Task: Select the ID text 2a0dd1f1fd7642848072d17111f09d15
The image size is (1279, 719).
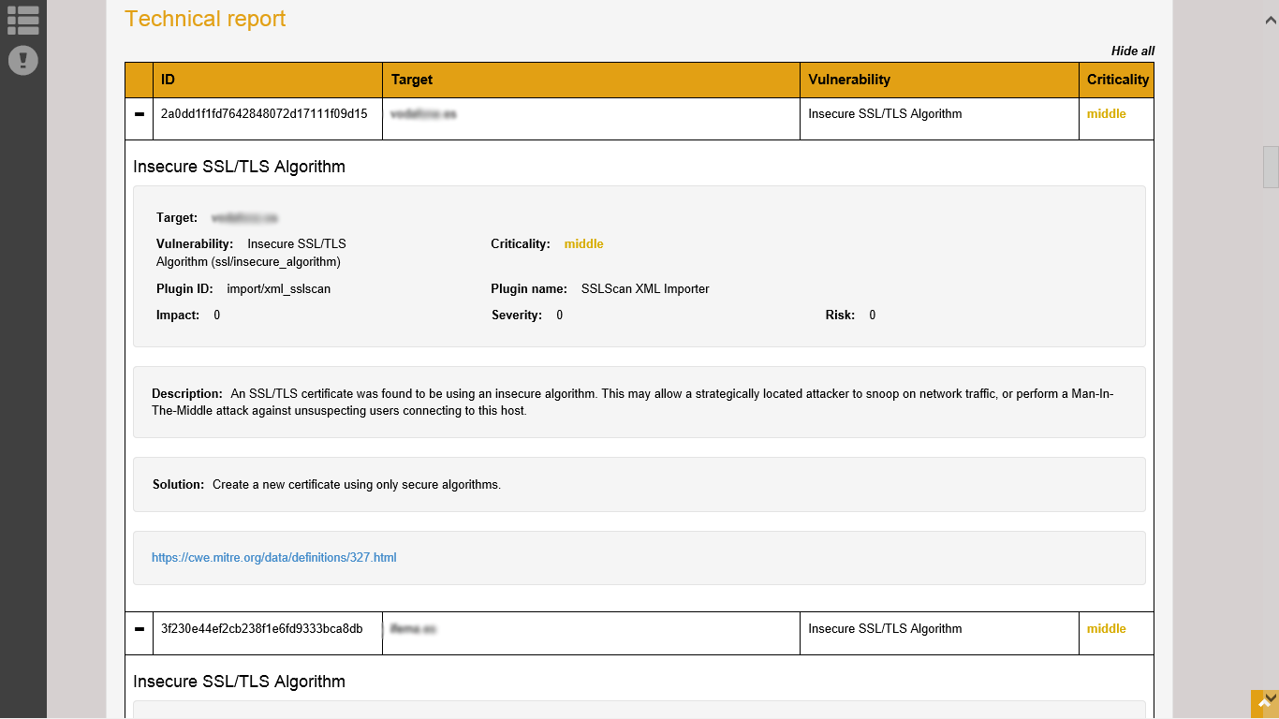Action: tap(264, 114)
